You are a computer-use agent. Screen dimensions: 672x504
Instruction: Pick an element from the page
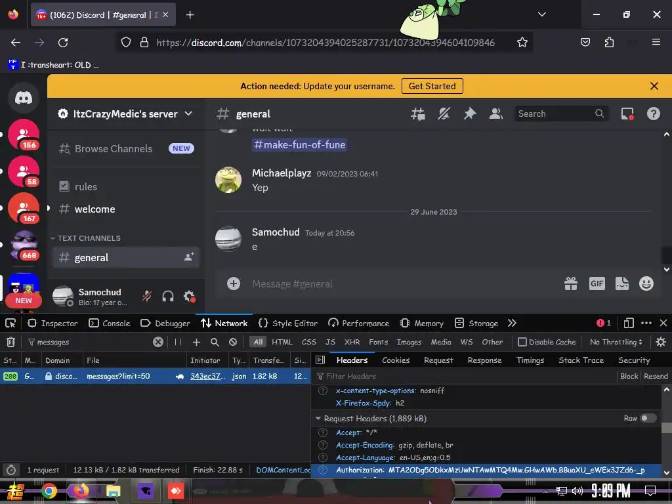coord(10,323)
